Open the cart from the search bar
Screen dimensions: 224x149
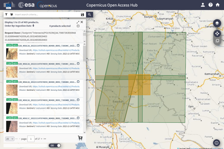click(x=11, y=14)
